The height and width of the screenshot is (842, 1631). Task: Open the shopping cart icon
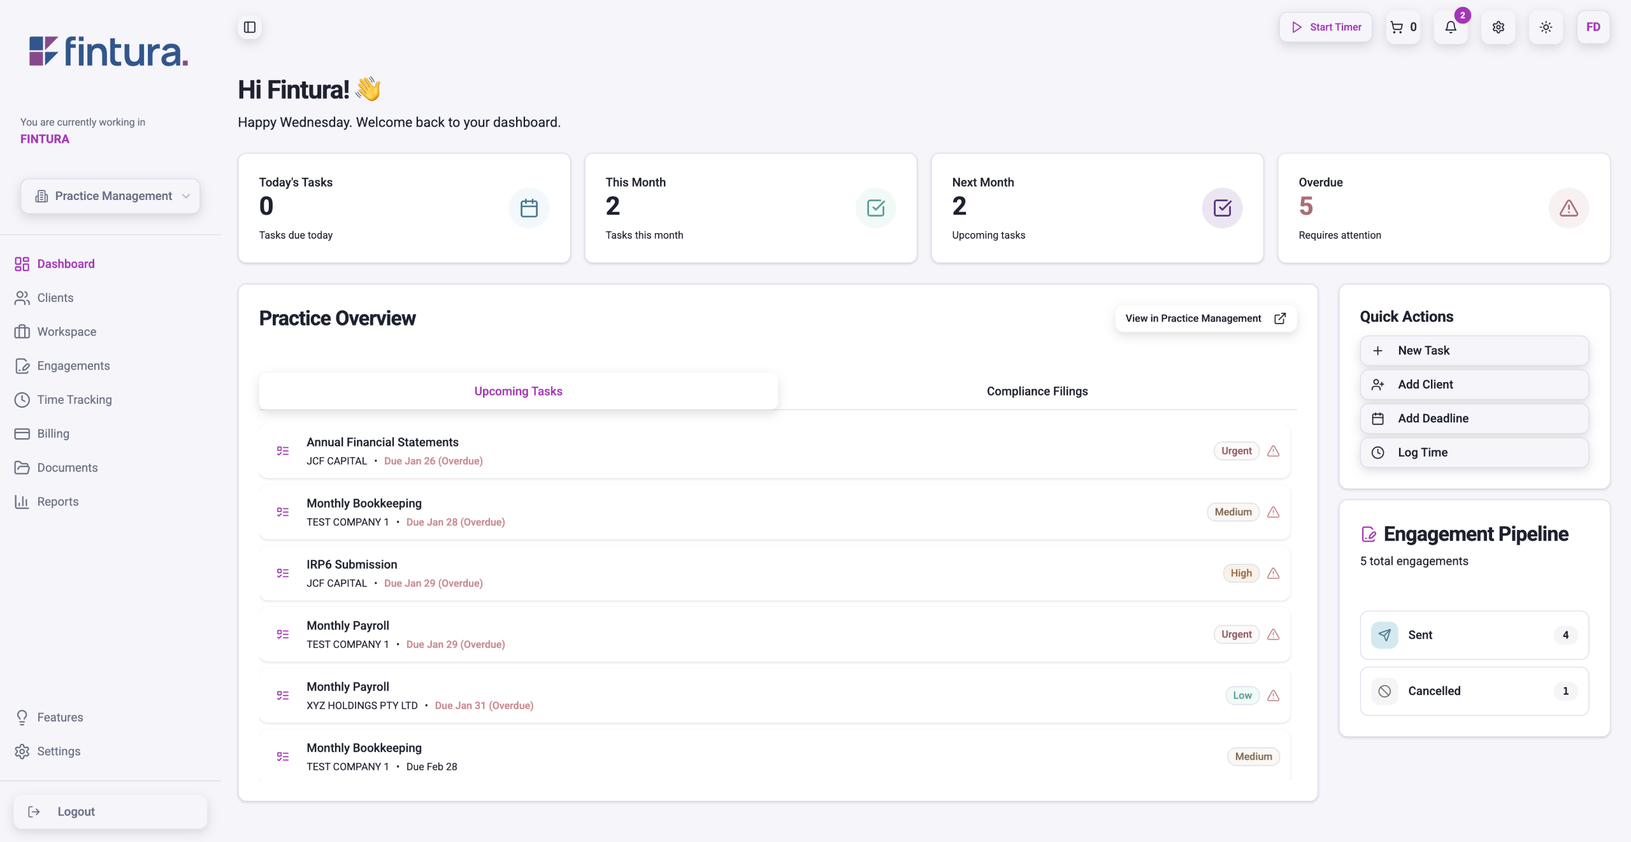click(1402, 27)
